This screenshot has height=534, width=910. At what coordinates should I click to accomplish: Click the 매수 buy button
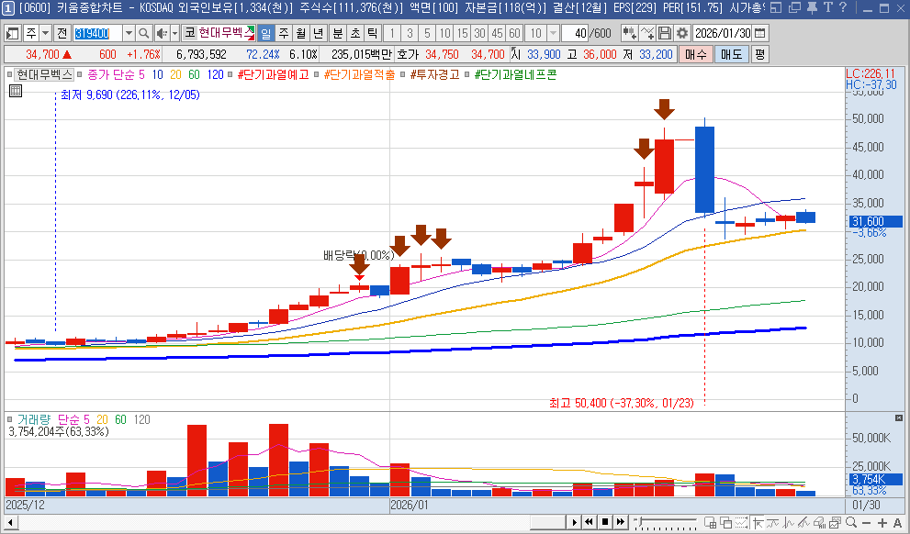695,54
